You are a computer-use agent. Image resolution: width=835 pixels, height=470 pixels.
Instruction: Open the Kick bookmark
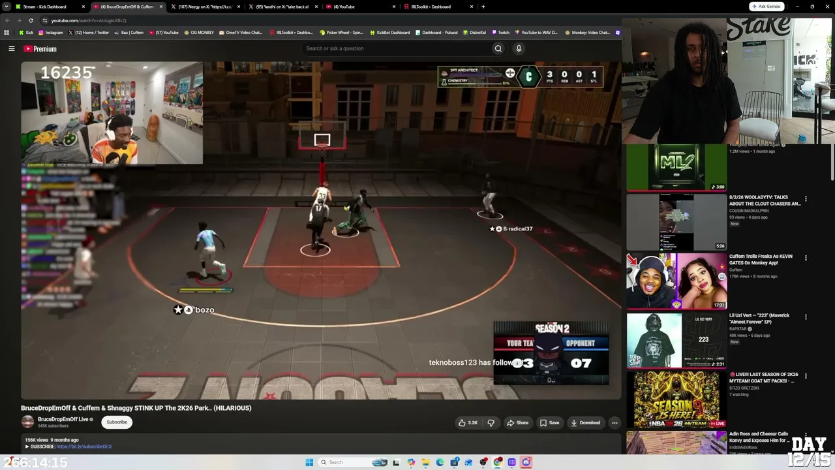pyautogui.click(x=26, y=33)
